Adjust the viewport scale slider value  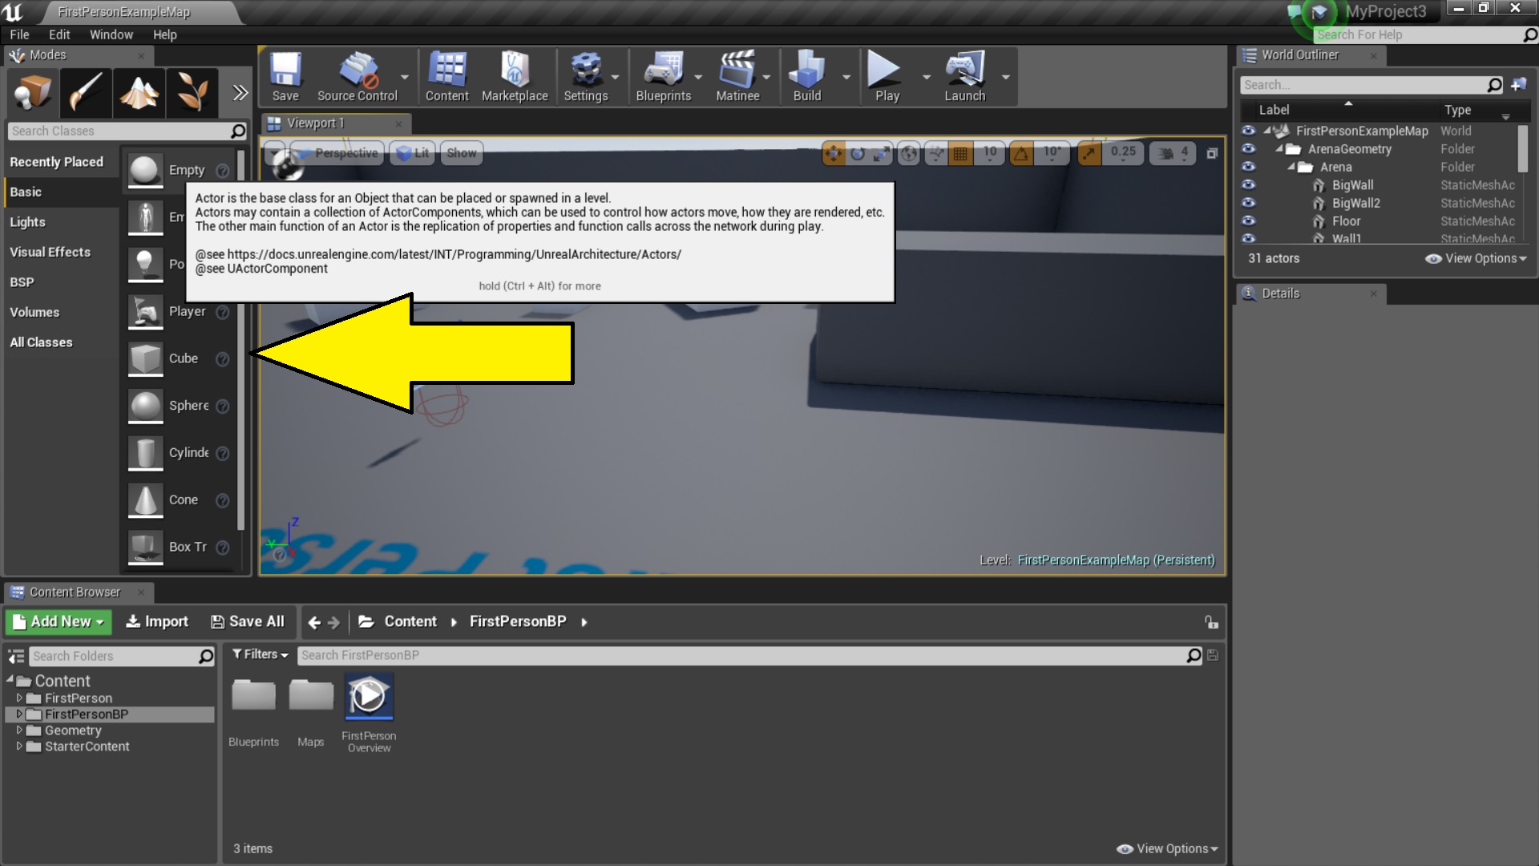click(x=1124, y=153)
